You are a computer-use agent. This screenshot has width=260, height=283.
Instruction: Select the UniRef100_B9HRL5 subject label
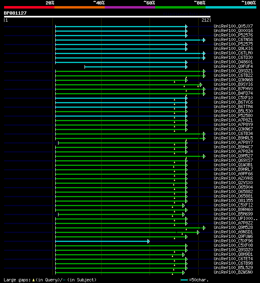[x=233, y=138]
